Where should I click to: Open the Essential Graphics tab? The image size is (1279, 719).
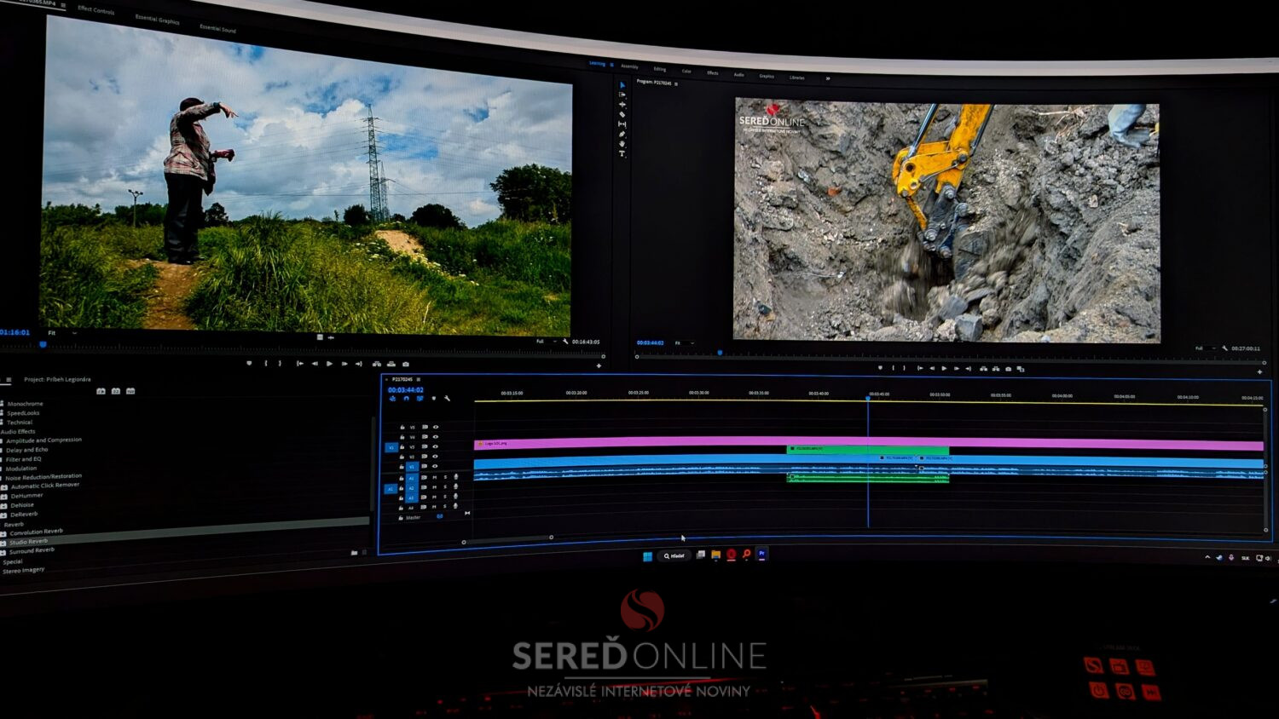(x=157, y=19)
